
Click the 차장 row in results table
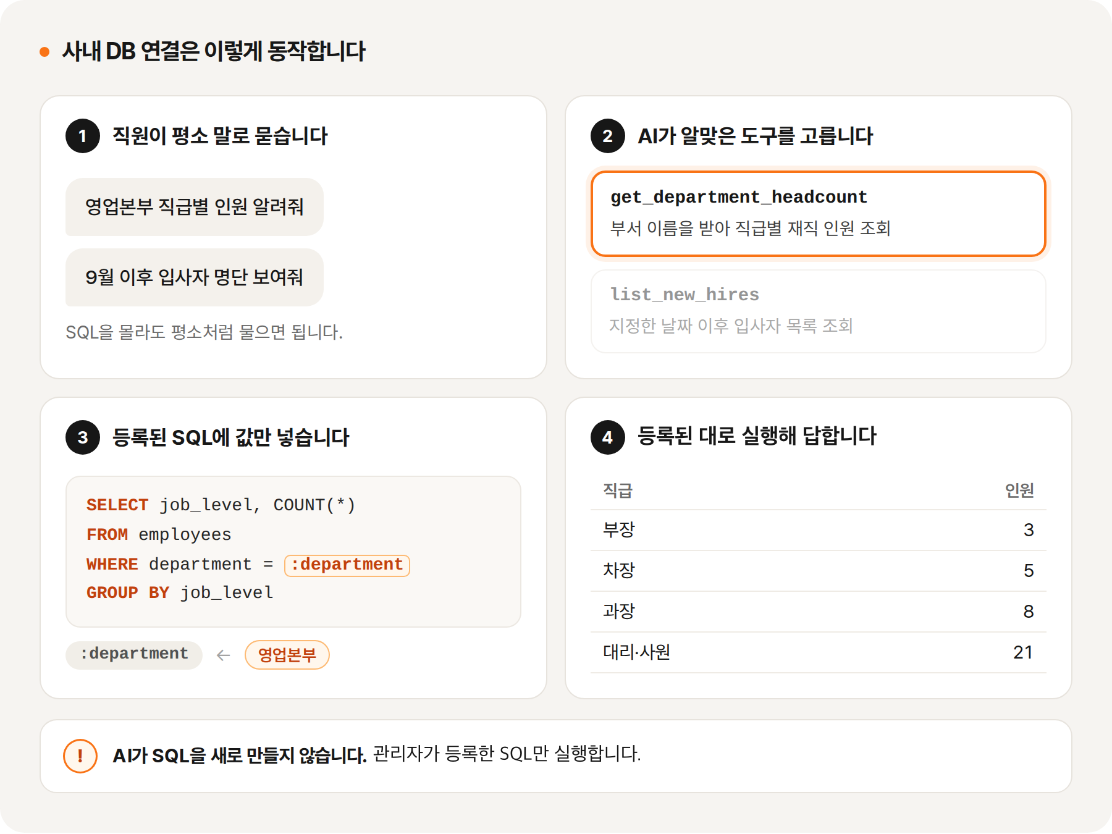coord(818,571)
